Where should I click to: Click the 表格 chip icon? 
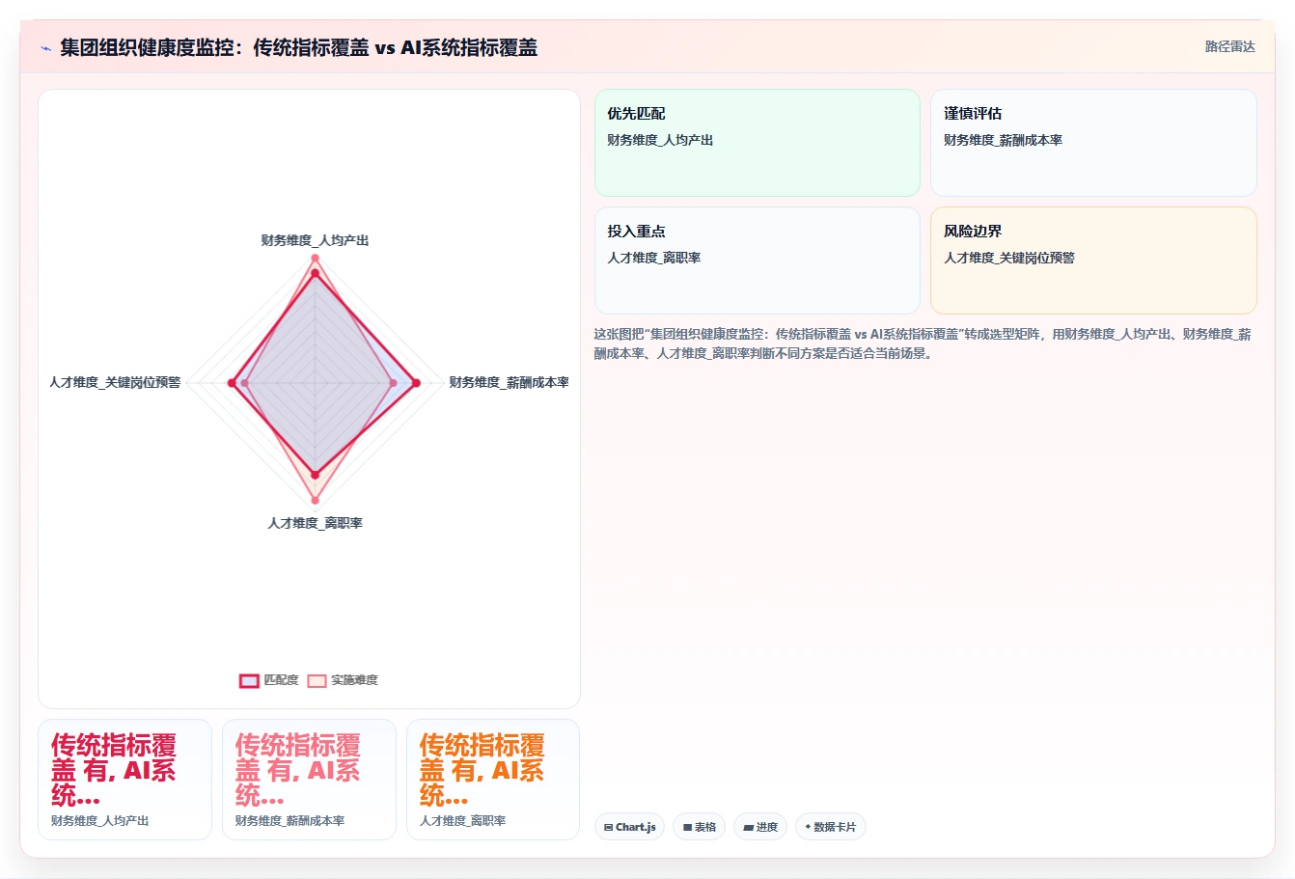click(687, 828)
